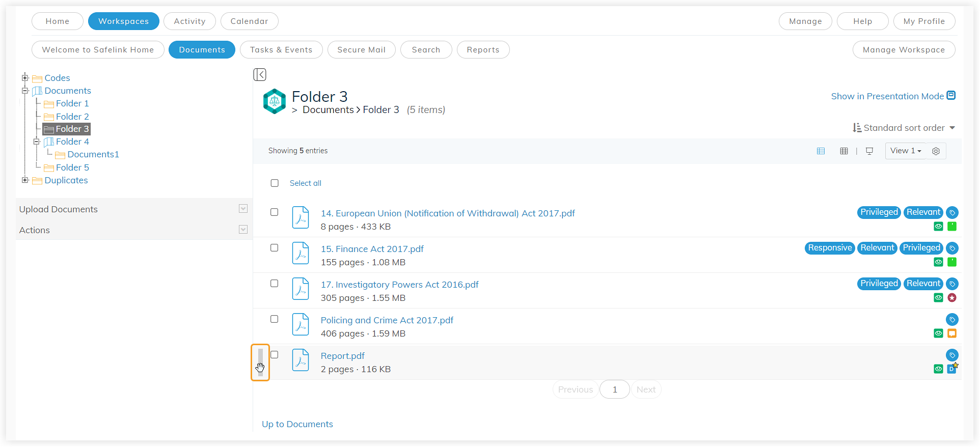Click orange comment icon on Policing and Crime Act
The height and width of the screenshot is (447, 980).
(951, 333)
